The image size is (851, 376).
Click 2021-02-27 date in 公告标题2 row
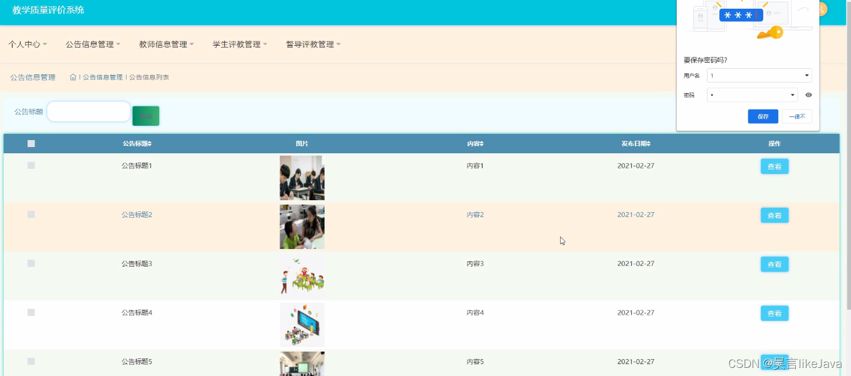click(635, 215)
